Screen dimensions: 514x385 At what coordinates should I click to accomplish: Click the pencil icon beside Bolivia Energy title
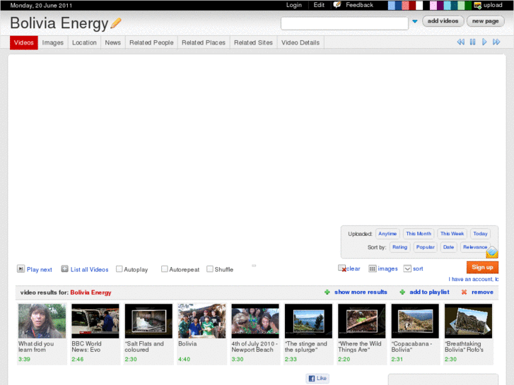[x=116, y=23]
